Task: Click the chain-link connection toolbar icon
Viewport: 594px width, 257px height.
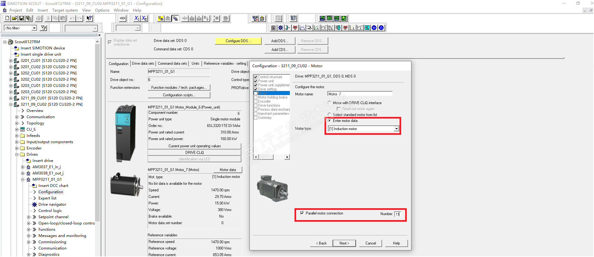Action: pyautogui.click(x=123, y=18)
